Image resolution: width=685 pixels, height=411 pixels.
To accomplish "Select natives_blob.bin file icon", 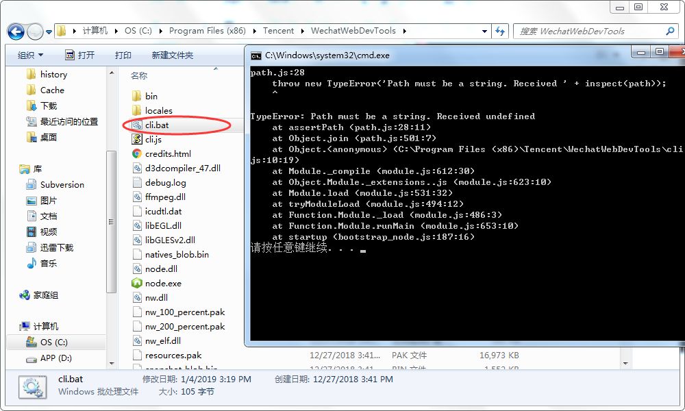I will tap(137, 254).
